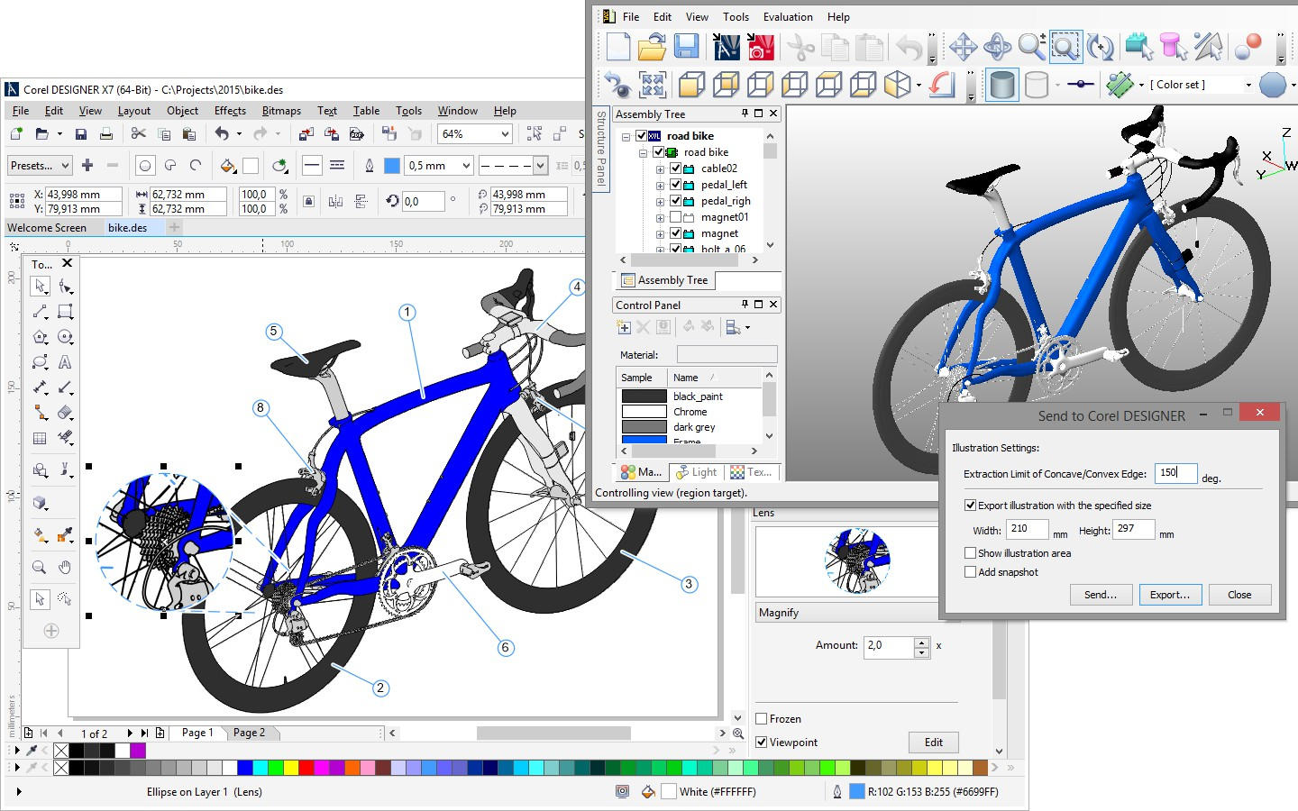
Task: Select the Assembly Tree bottom tab
Action: [665, 280]
